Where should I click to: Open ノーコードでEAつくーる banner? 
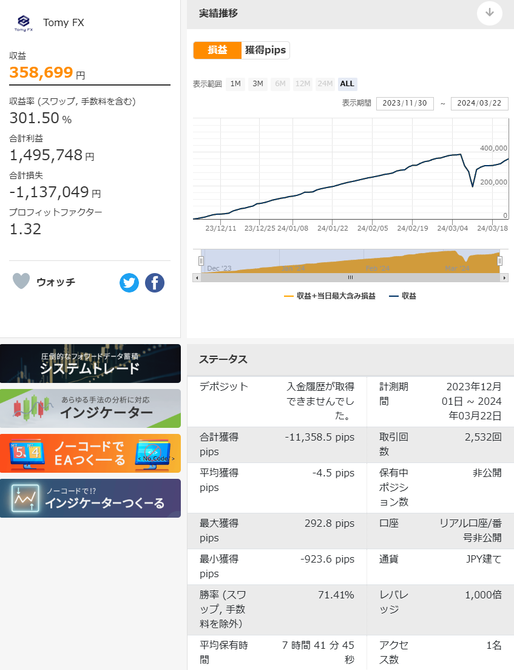point(90,453)
